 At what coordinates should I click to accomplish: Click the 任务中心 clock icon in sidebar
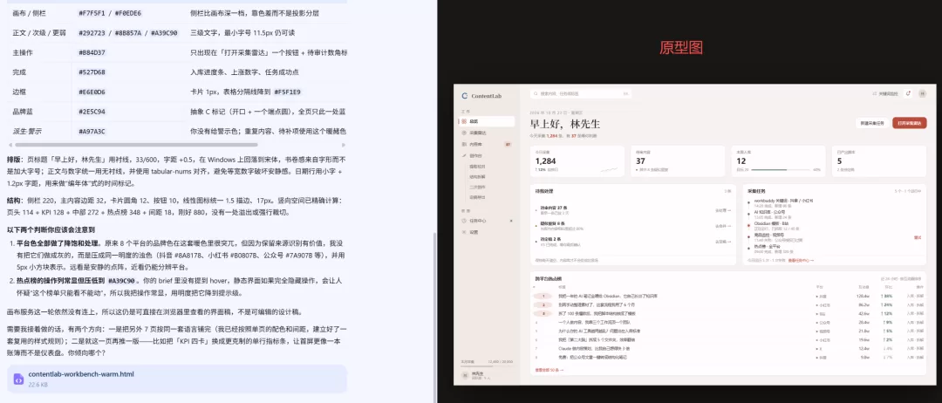pyautogui.click(x=464, y=221)
